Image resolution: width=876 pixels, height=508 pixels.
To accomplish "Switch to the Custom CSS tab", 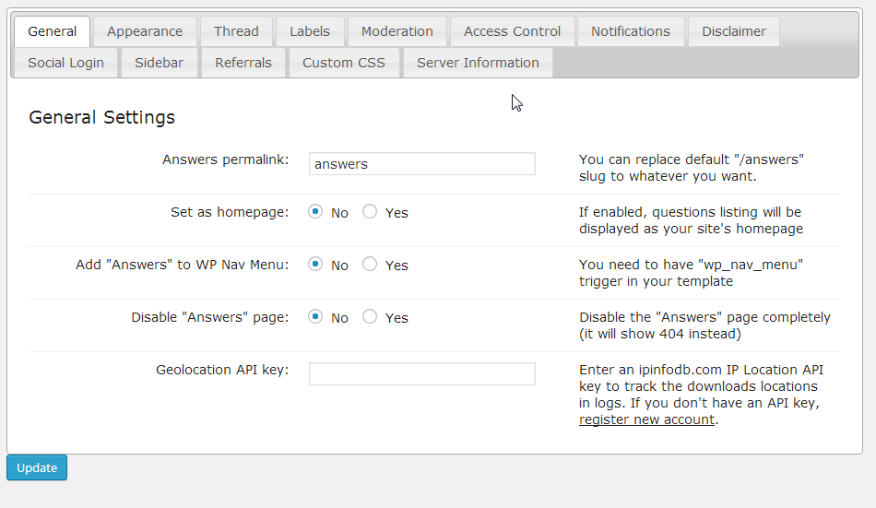I will click(344, 63).
